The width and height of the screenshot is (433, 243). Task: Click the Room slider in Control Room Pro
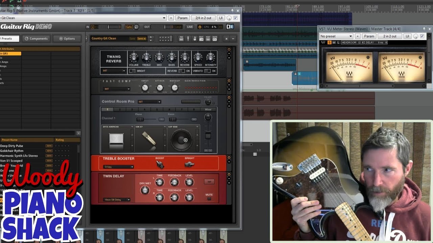click(173, 119)
